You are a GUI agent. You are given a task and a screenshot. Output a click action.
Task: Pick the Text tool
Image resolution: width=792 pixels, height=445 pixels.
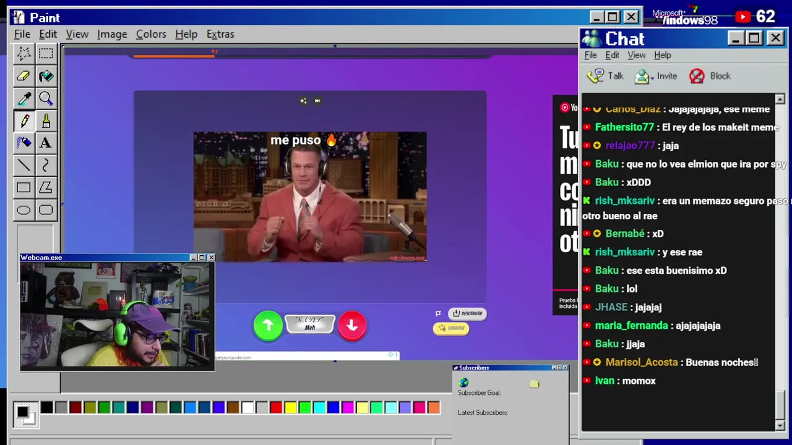click(46, 143)
